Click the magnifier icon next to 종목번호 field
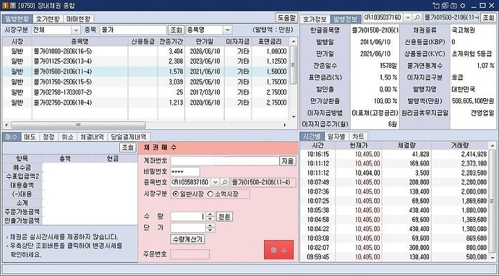This screenshot has width=499, height=276. point(225,183)
